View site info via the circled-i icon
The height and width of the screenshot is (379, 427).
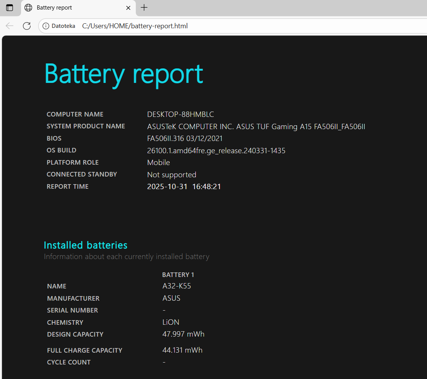[46, 26]
